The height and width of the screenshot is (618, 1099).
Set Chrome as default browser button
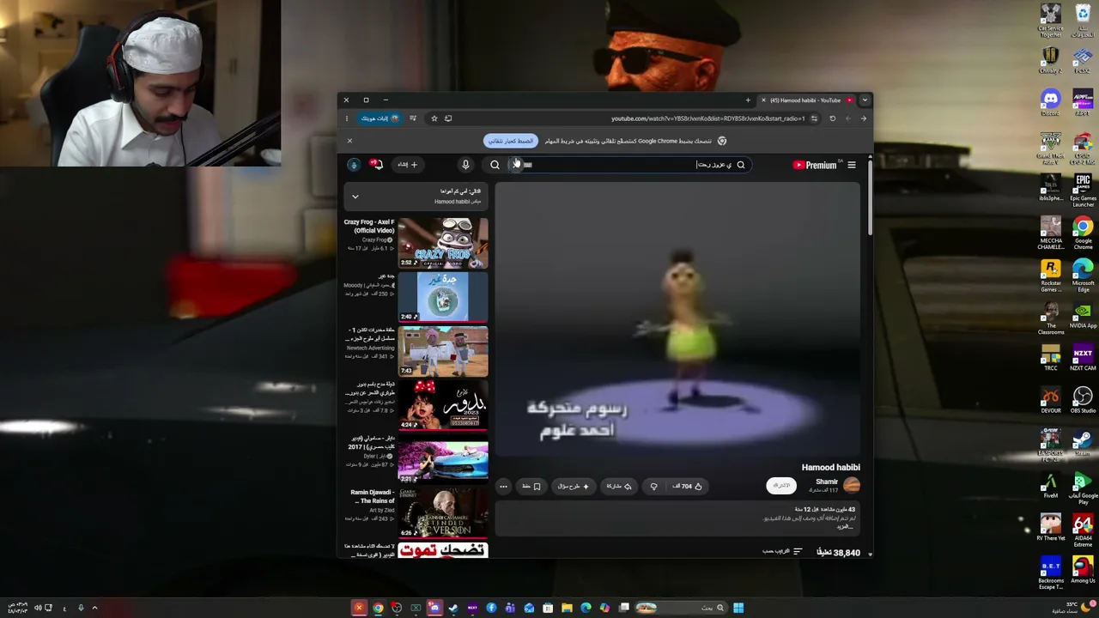512,141
